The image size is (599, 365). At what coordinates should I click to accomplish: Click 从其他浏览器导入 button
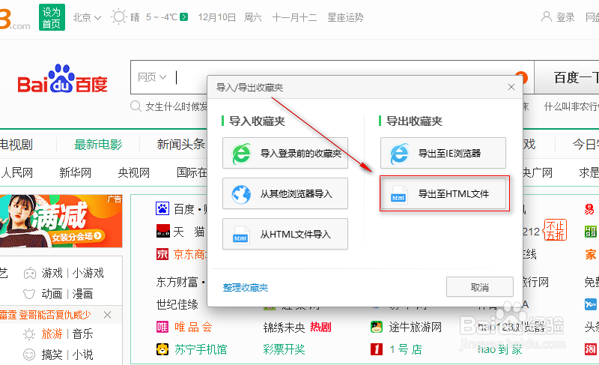(285, 194)
